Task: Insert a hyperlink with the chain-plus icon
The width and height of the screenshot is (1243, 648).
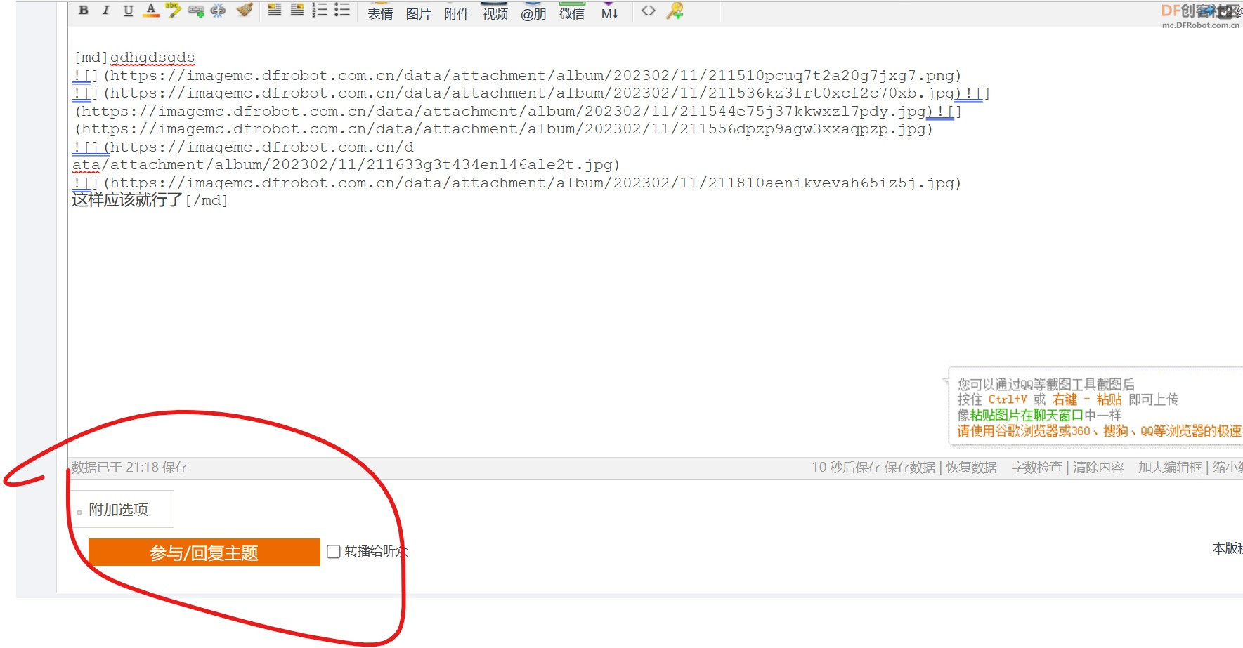Action: [195, 11]
